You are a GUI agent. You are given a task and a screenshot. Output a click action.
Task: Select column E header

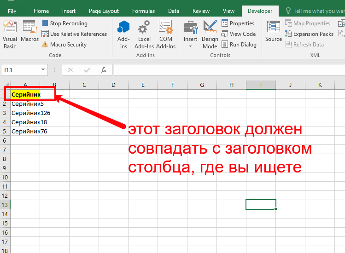143,85
